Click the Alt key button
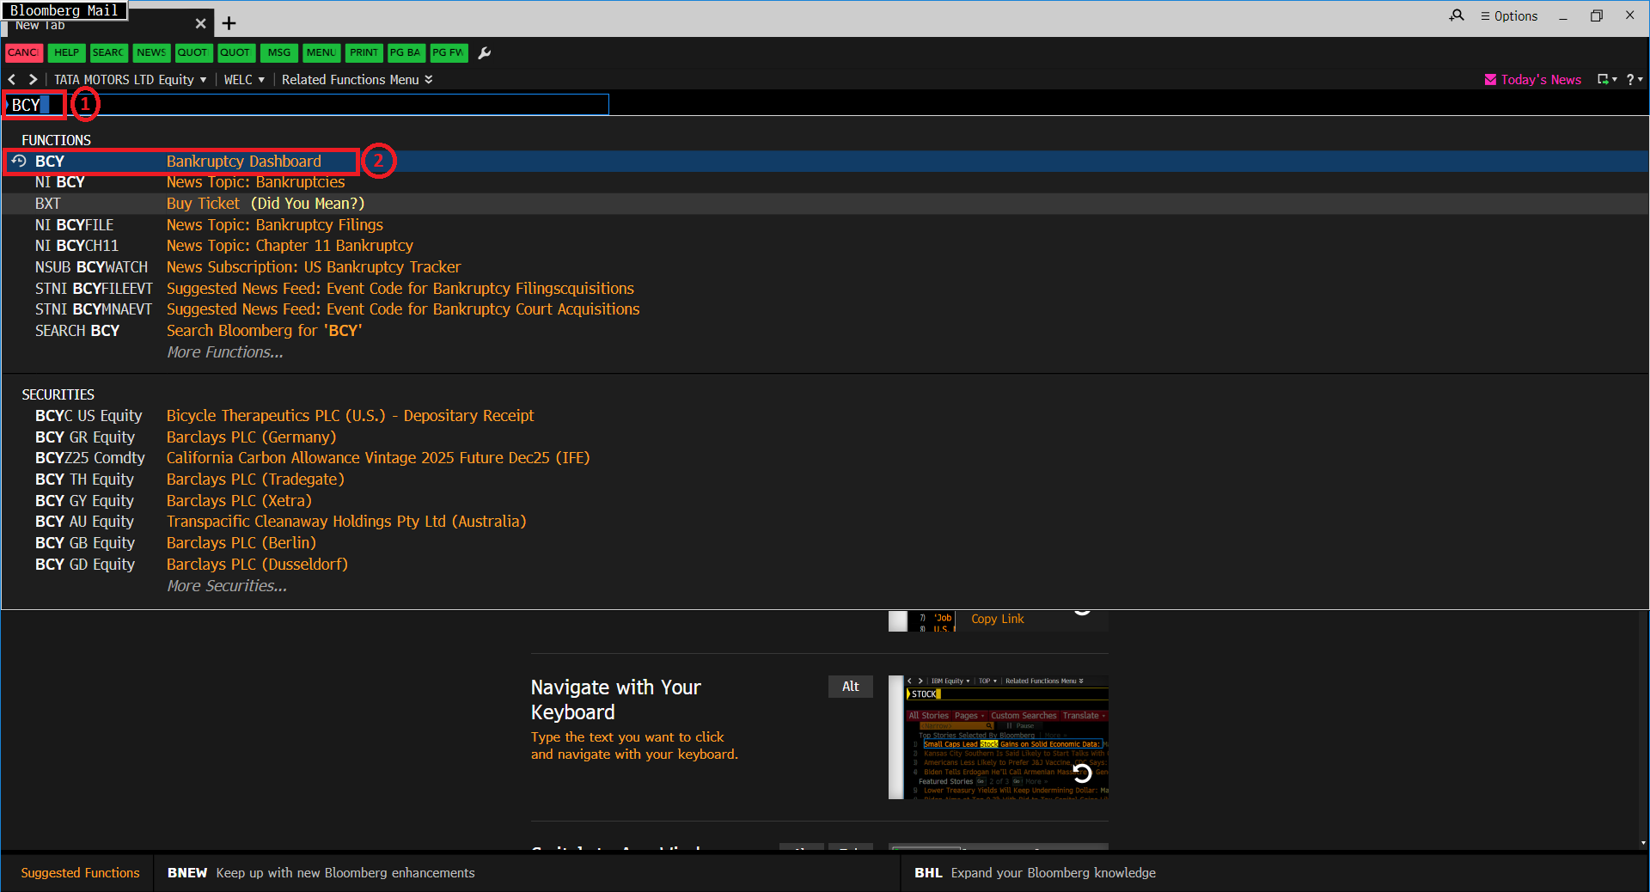 coord(850,687)
